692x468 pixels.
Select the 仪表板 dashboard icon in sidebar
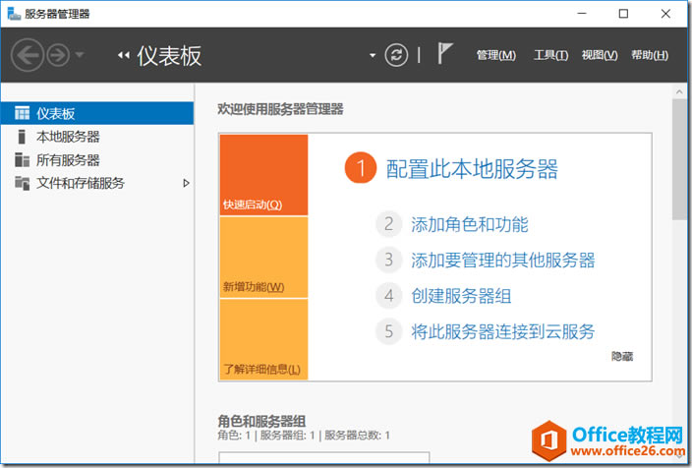click(x=22, y=113)
